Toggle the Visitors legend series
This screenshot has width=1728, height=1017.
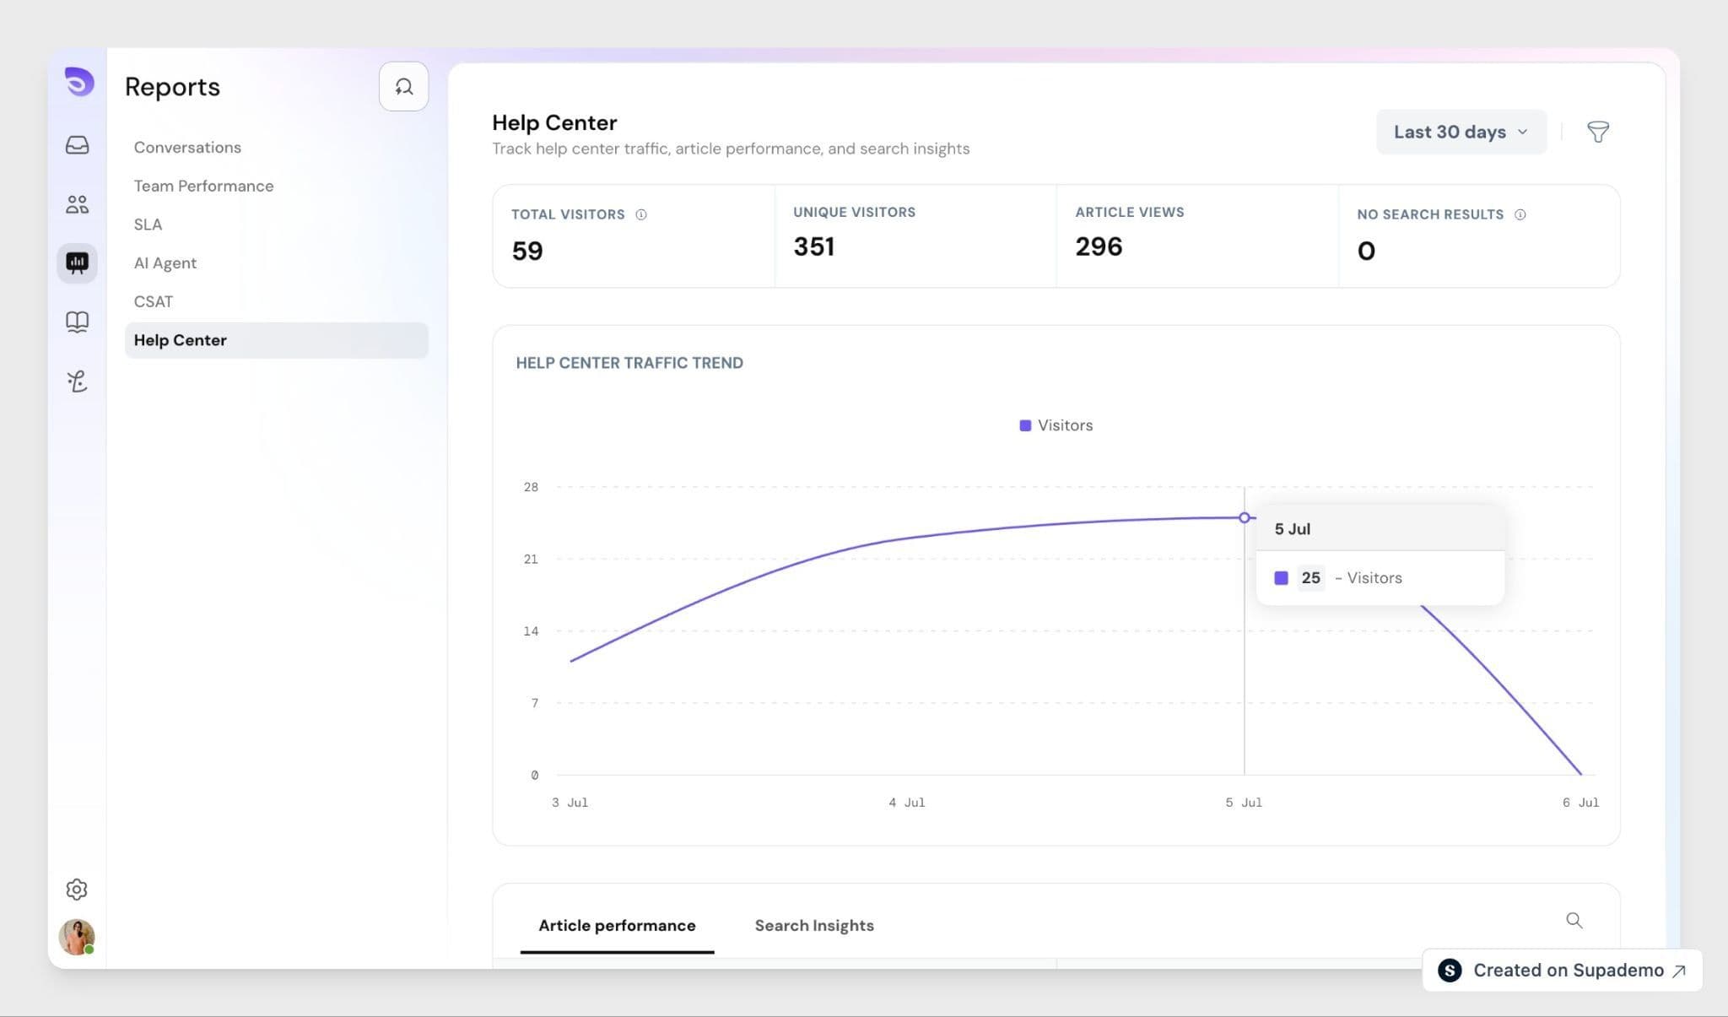[1056, 425]
